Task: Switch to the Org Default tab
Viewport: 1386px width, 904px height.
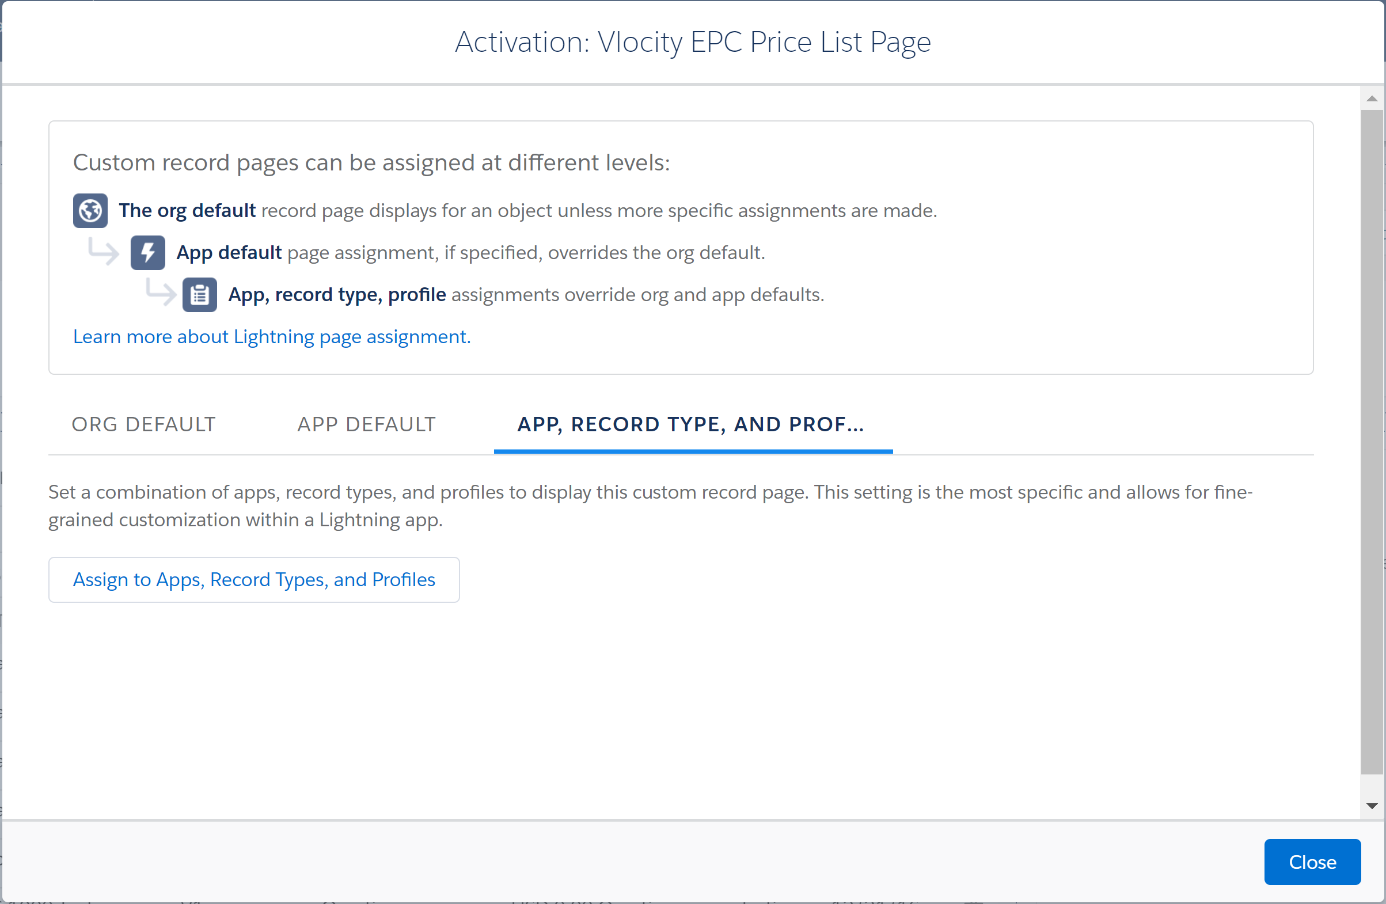Action: [144, 424]
